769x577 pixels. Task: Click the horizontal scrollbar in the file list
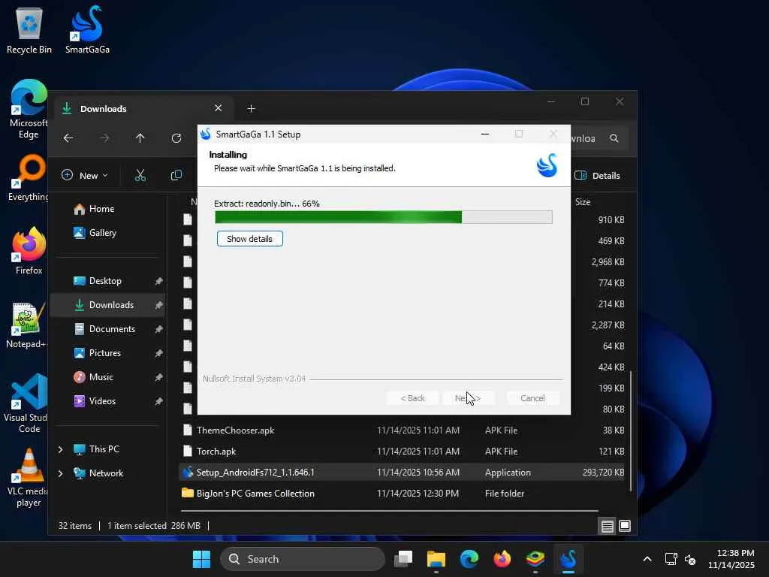(x=390, y=511)
